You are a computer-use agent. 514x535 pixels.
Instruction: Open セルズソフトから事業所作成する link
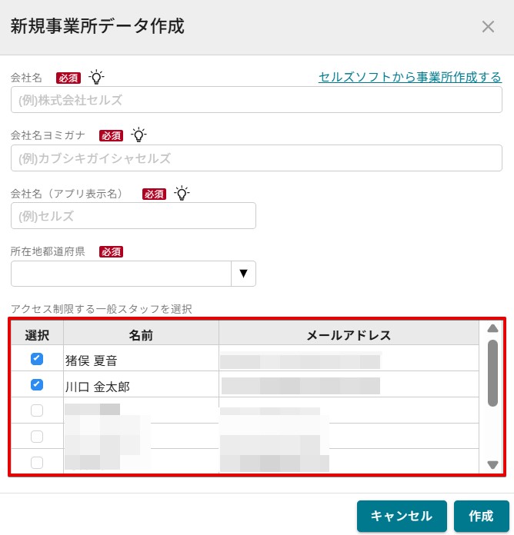coord(410,77)
